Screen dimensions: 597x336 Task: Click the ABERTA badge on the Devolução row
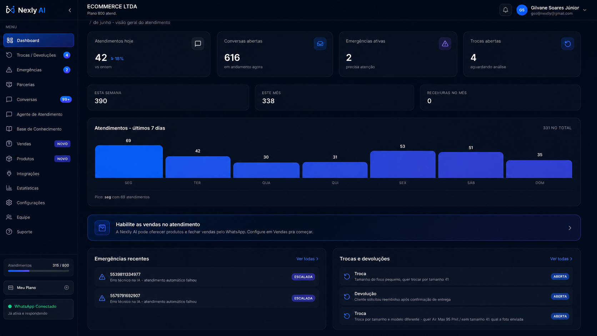coord(560,296)
